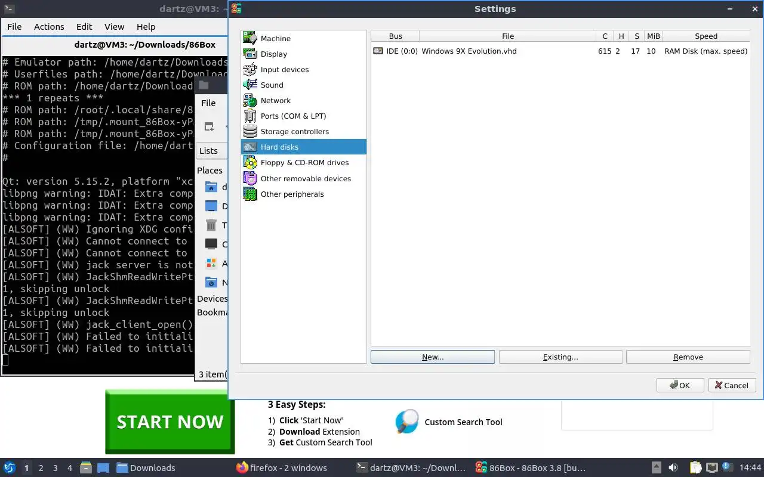Confirm settings with the OK button
Screen dimensions: 764x477
point(680,385)
